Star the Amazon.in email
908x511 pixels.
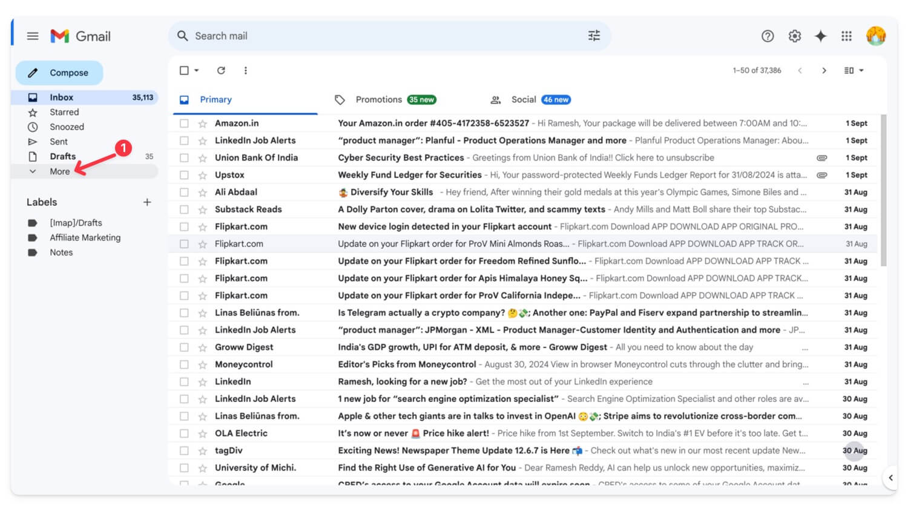203,124
